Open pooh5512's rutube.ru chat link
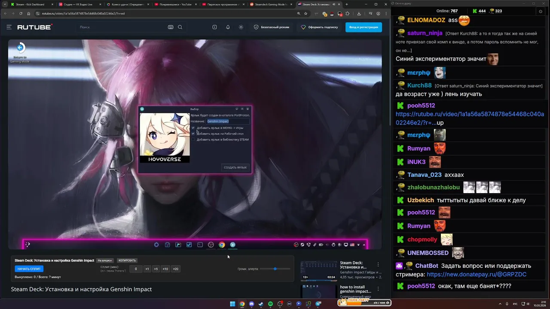 (470, 118)
